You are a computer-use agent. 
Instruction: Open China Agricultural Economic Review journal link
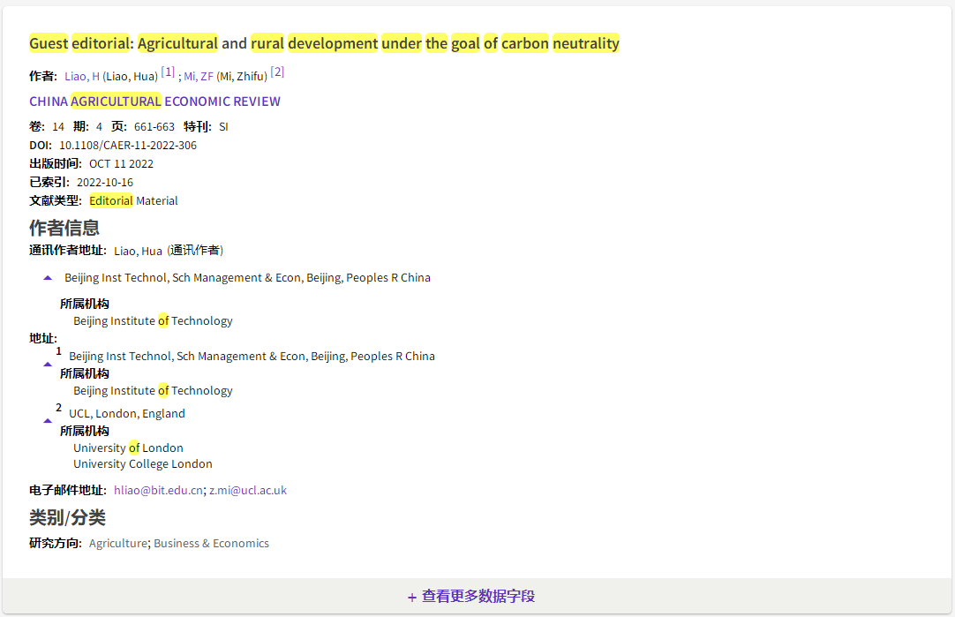coord(154,102)
